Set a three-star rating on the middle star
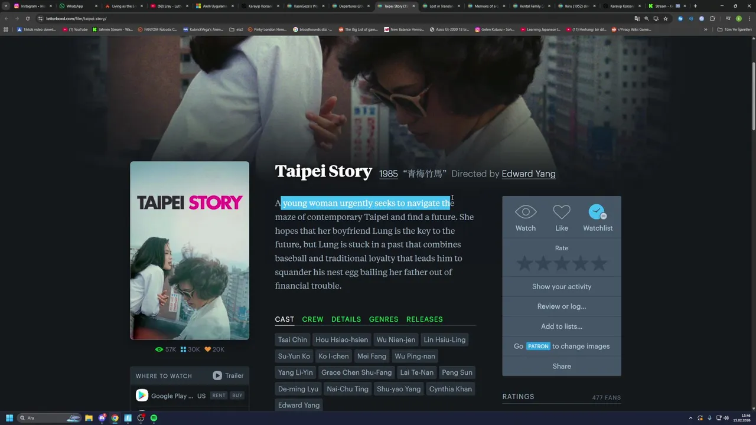The image size is (756, 425). (562, 264)
